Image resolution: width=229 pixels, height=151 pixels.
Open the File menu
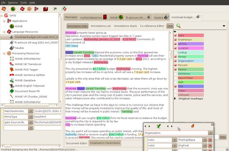(x=3, y=2)
